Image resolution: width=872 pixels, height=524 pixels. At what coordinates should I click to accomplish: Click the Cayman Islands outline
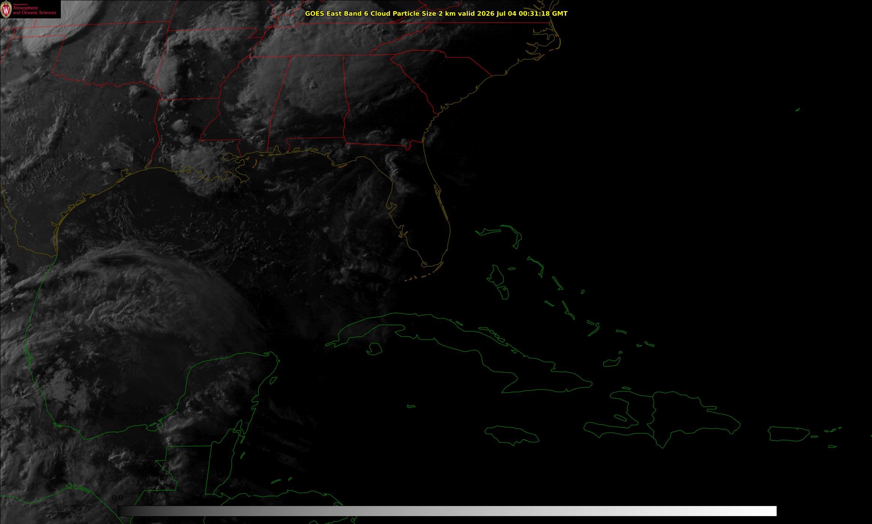pyautogui.click(x=411, y=406)
